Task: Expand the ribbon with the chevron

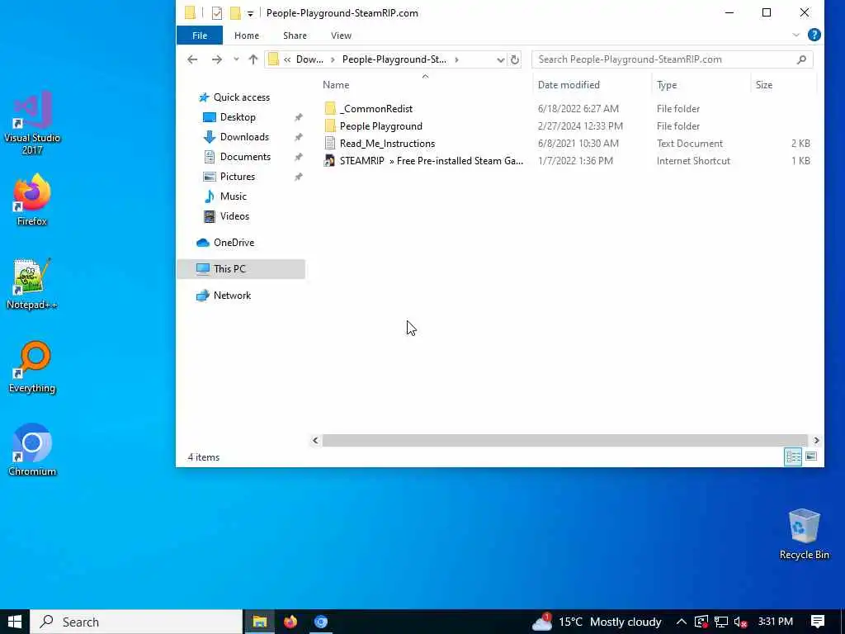Action: (796, 35)
